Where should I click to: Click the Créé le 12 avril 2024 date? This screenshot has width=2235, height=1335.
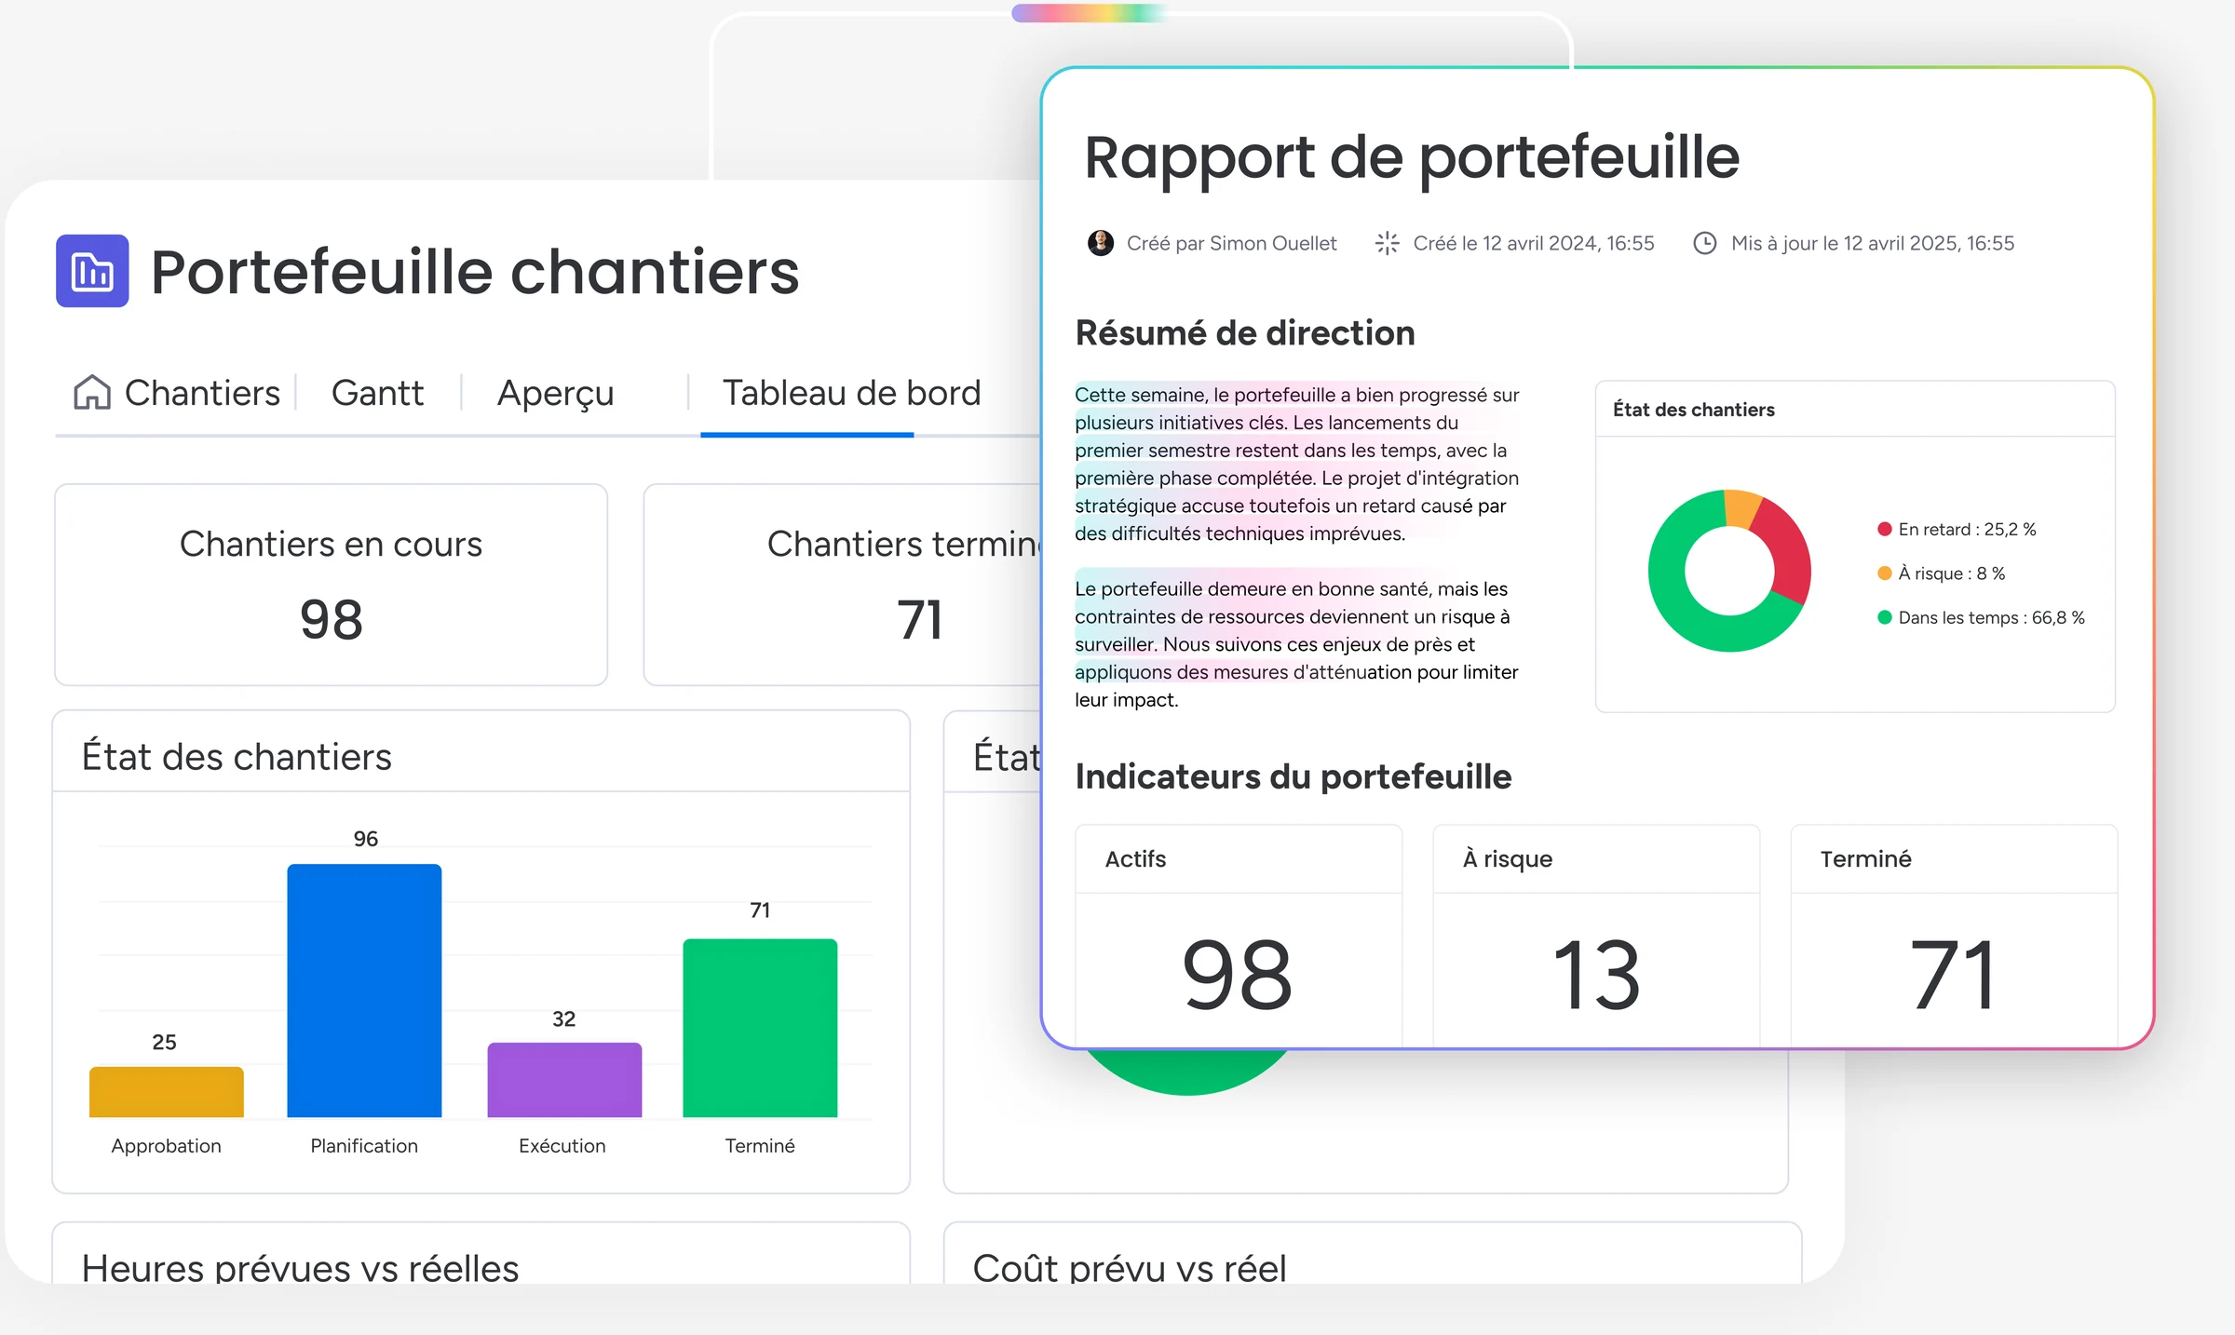[1534, 243]
